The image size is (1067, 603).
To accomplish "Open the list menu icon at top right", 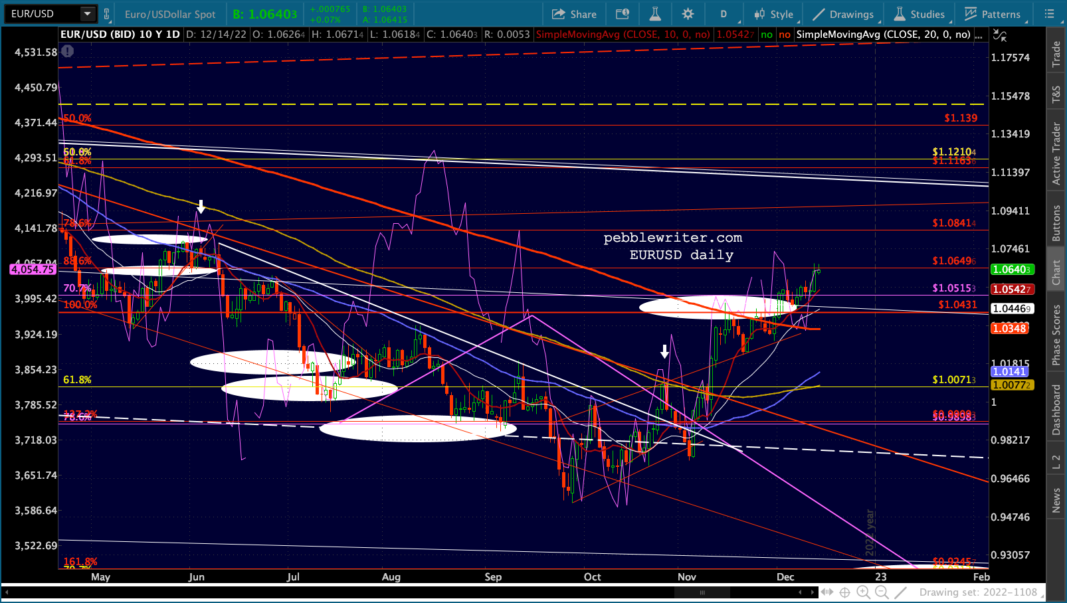I will [1049, 14].
